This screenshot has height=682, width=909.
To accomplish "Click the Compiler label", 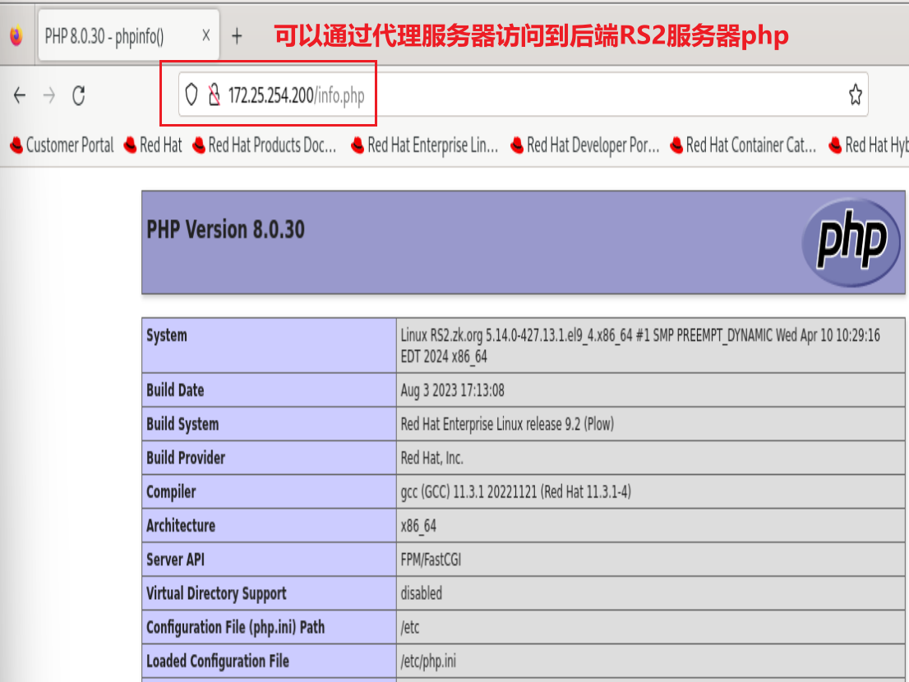I will [x=171, y=492].
